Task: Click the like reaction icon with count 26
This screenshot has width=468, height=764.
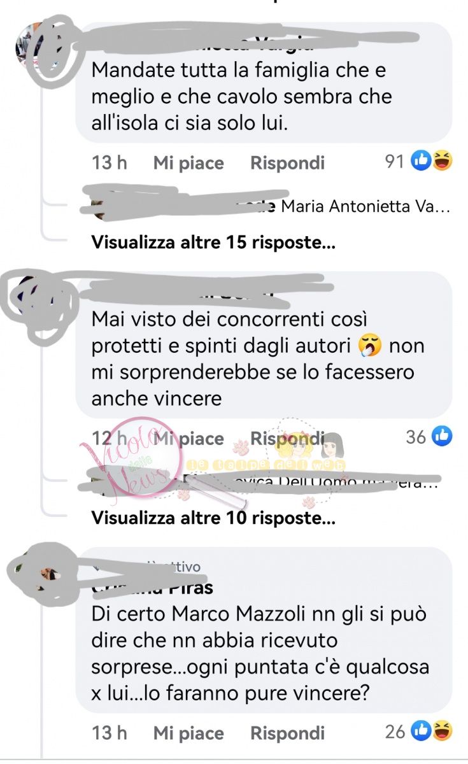Action: [x=421, y=732]
